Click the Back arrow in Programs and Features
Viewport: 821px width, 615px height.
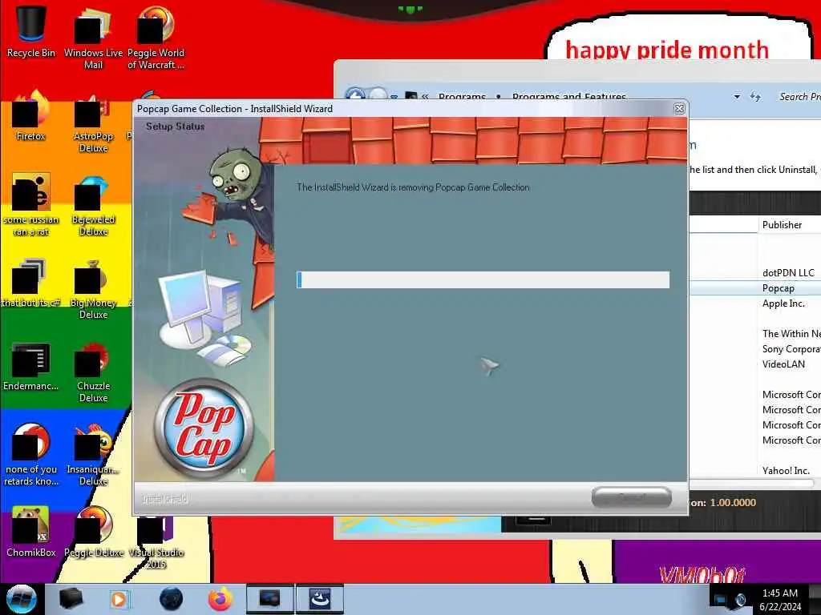(x=355, y=96)
